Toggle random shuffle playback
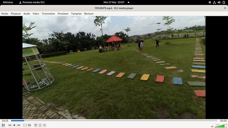Screen dimensions: 228x128 point(44,125)
